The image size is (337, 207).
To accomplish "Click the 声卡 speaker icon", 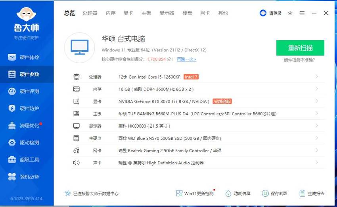I will click(76, 163).
